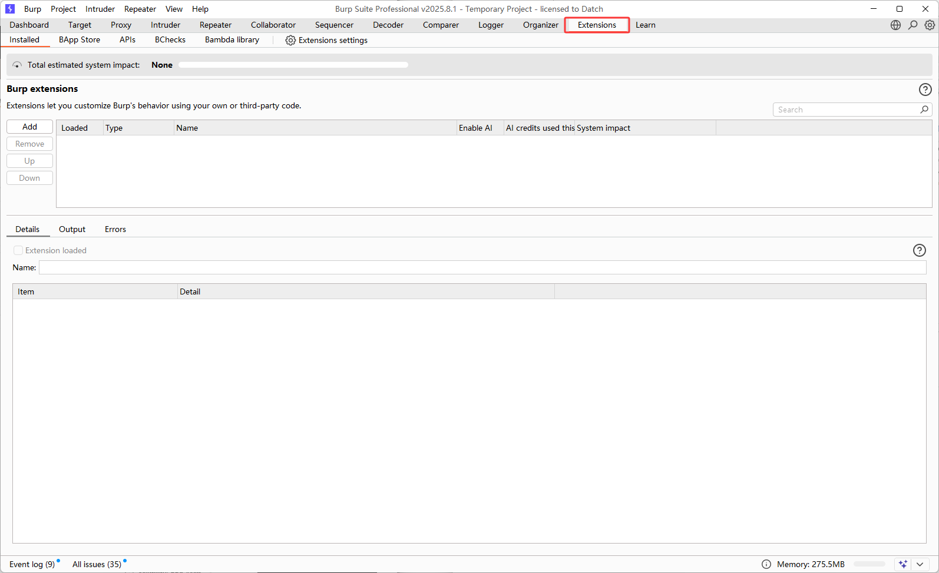939x573 pixels.
Task: Select the Extensions tab
Action: tap(597, 25)
